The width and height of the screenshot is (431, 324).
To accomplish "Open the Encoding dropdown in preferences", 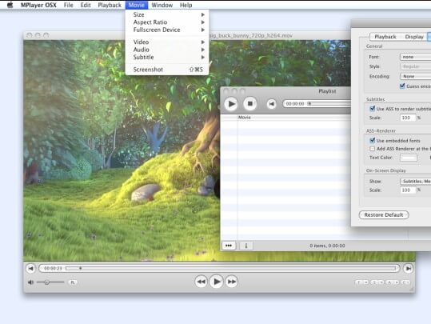I will [x=415, y=76].
